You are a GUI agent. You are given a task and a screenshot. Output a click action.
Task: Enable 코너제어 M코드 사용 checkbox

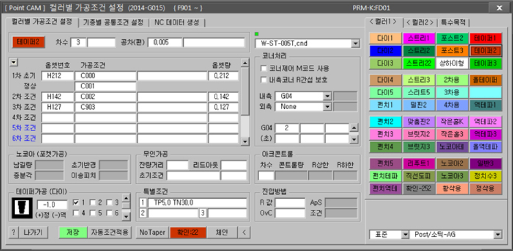[x=264, y=68]
